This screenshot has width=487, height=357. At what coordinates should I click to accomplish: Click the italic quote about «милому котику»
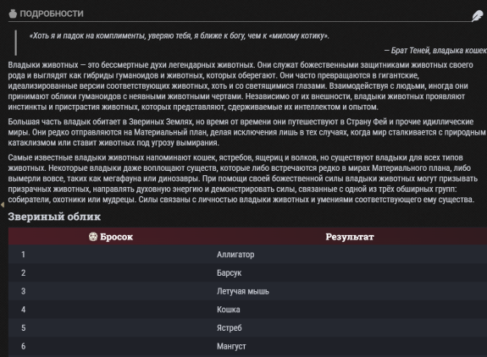(180, 36)
